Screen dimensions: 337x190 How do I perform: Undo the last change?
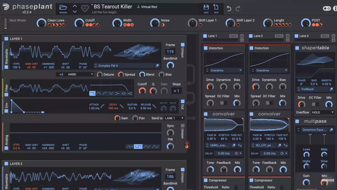point(229,8)
